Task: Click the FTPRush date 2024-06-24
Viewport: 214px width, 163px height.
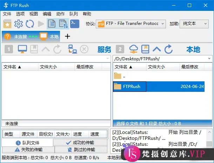Action: point(192,87)
